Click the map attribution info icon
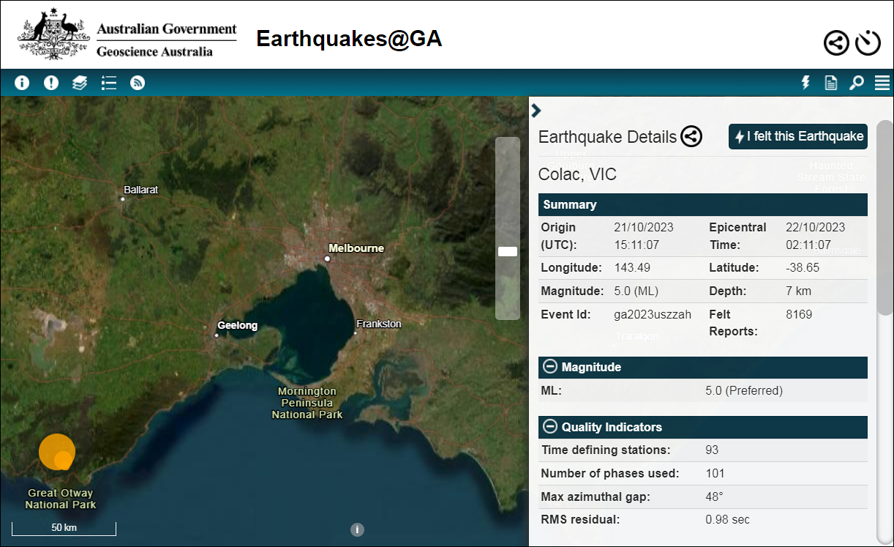Image resolution: width=894 pixels, height=547 pixels. pos(357,529)
